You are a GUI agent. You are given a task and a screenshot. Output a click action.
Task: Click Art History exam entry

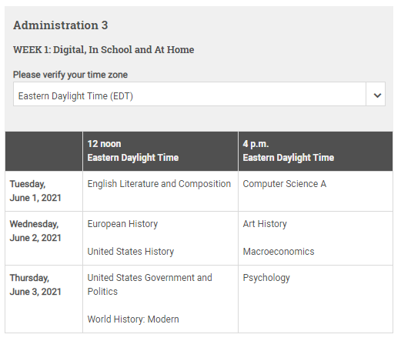[x=265, y=224]
